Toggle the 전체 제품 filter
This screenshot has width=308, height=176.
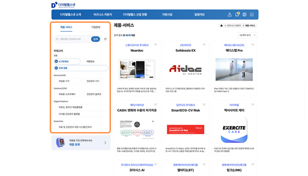(x=81, y=68)
